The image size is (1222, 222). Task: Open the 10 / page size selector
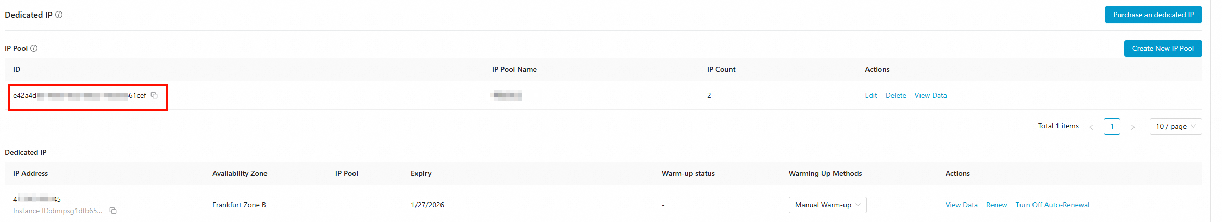click(x=1175, y=126)
